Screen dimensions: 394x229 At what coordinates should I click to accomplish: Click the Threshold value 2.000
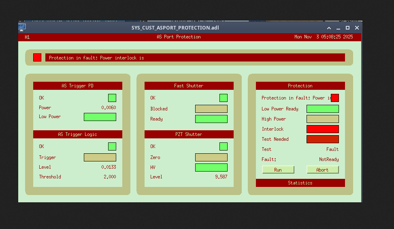pyautogui.click(x=109, y=177)
